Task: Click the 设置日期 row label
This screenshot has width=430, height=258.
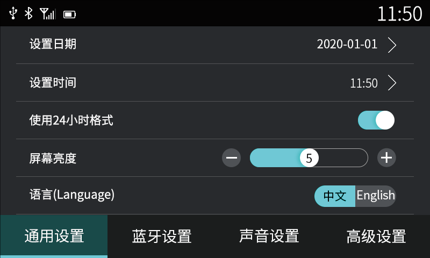Action: (53, 45)
